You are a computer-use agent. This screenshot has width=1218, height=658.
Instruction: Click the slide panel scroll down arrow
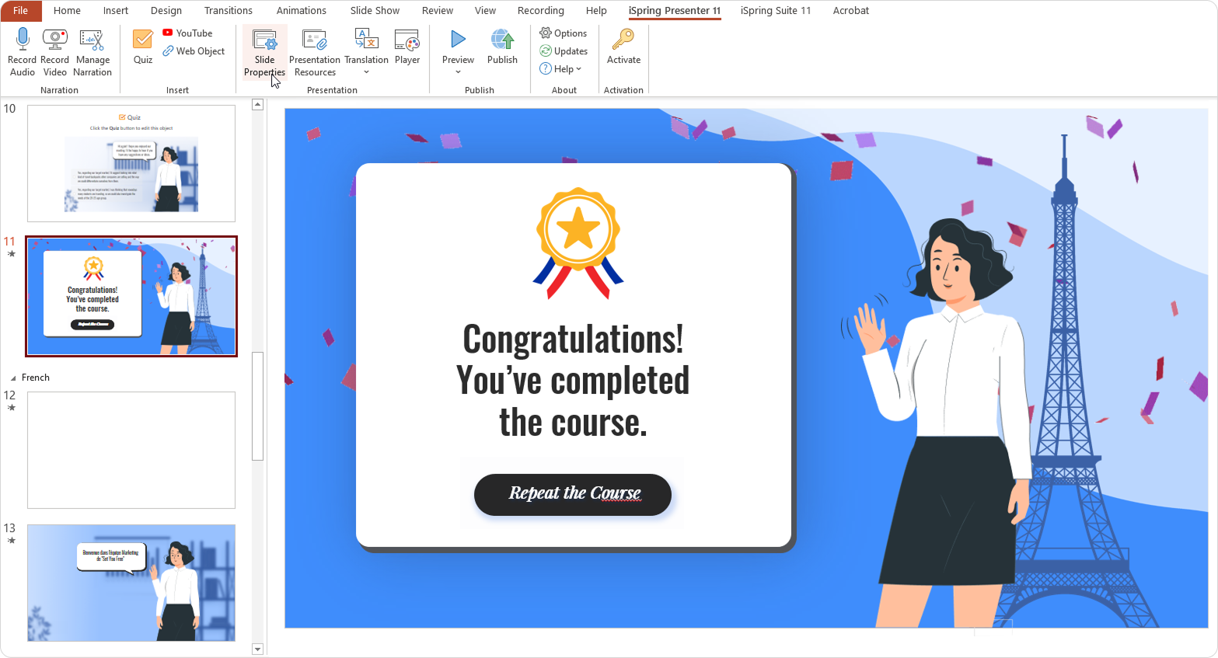point(258,649)
